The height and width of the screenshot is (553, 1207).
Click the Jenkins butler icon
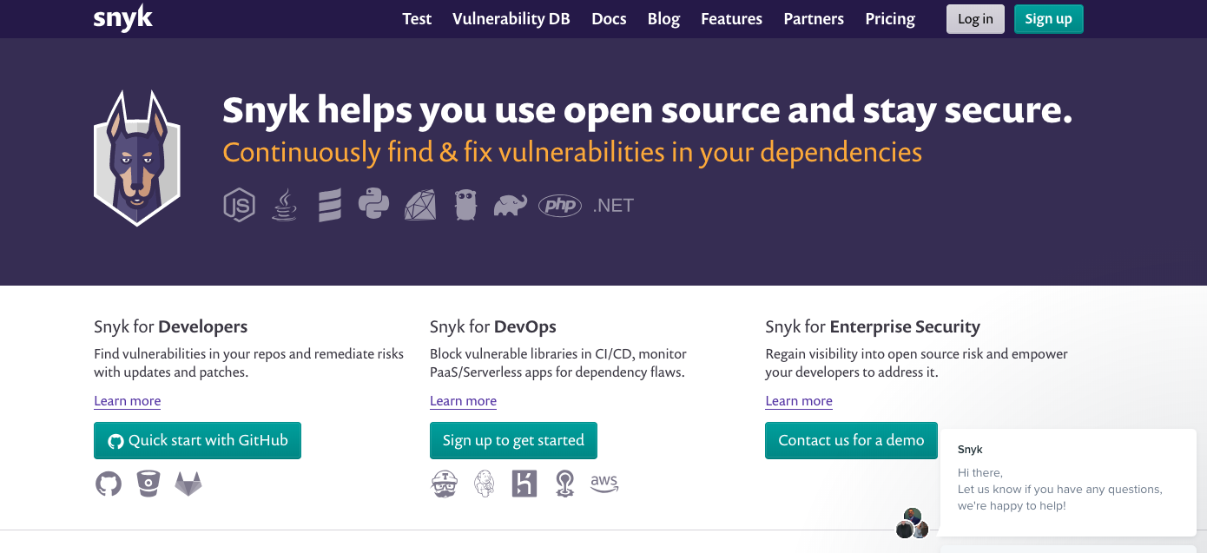pos(485,484)
